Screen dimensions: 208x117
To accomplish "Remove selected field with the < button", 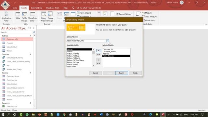I will click(98, 60).
